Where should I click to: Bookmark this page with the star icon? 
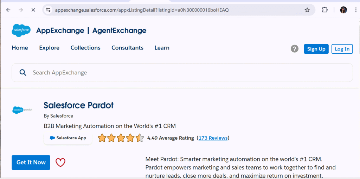point(307,10)
